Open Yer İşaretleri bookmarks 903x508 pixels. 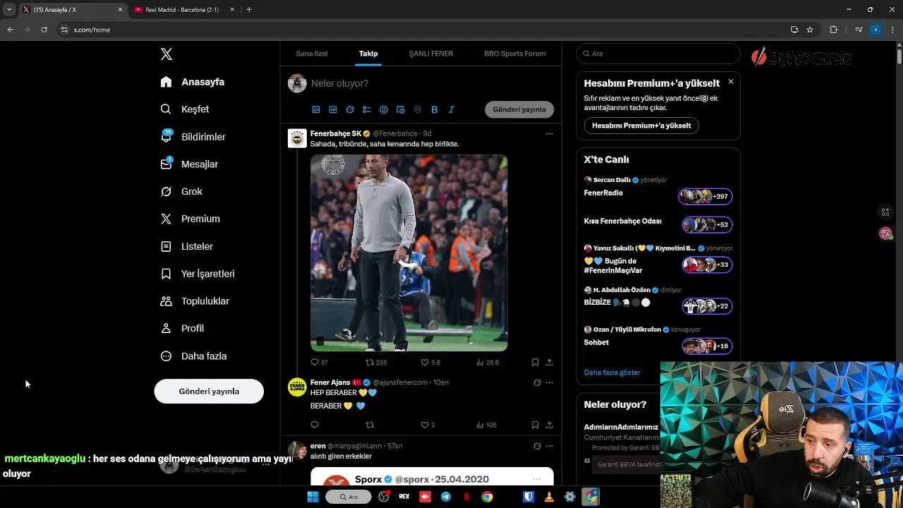(x=198, y=274)
